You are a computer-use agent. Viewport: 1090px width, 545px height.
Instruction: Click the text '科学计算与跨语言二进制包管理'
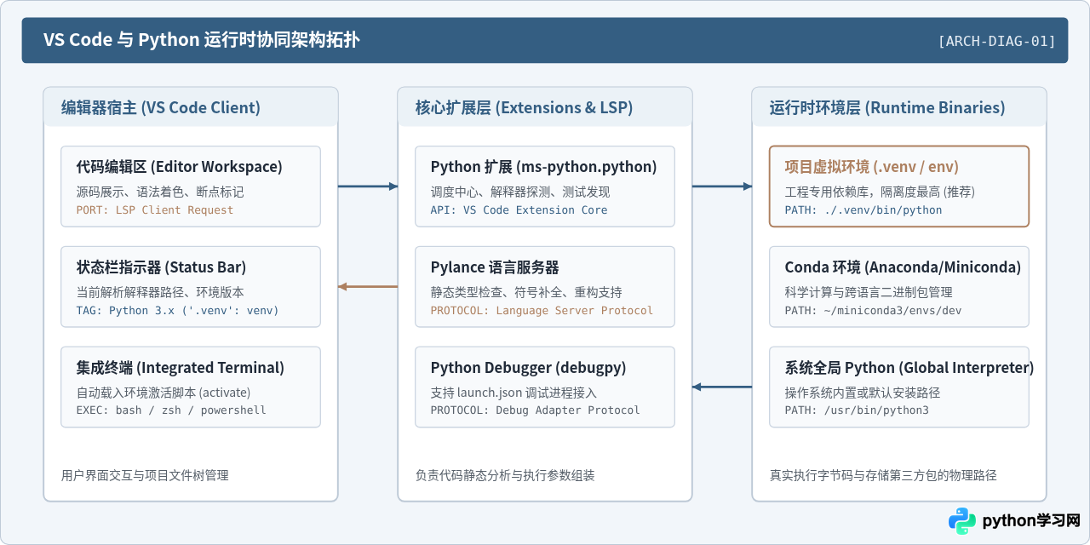click(868, 292)
